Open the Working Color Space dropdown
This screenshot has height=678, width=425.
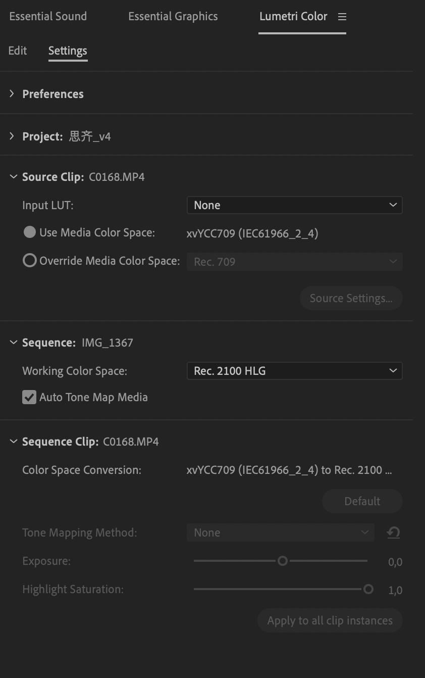point(294,371)
